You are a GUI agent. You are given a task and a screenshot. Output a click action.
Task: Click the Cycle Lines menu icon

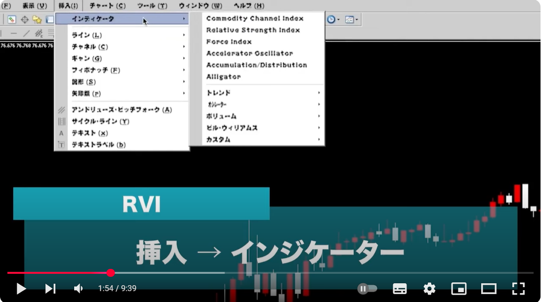(x=62, y=122)
